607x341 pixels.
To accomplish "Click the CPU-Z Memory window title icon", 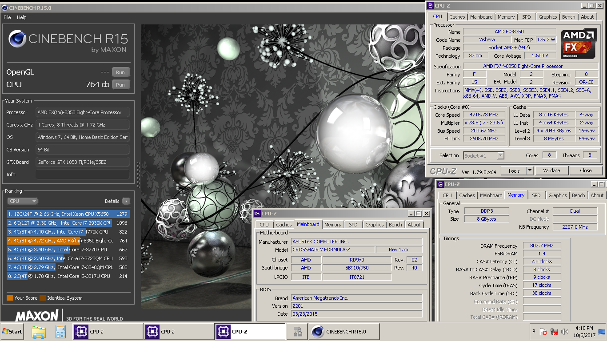I will coord(440,184).
